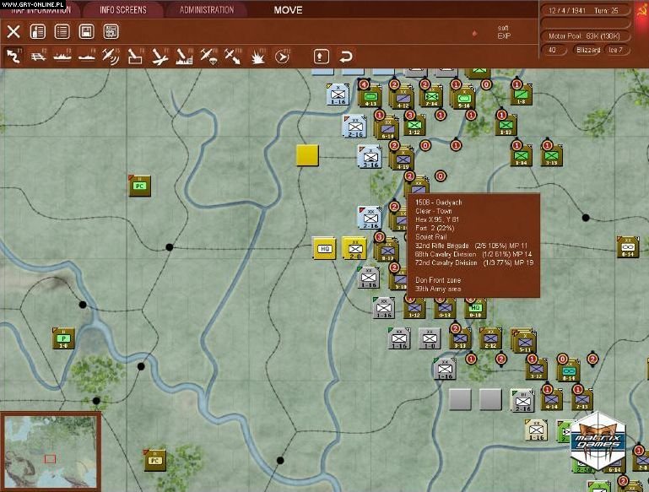The height and width of the screenshot is (492, 649).
Task: Switch to Map Information tab
Action: point(41,10)
